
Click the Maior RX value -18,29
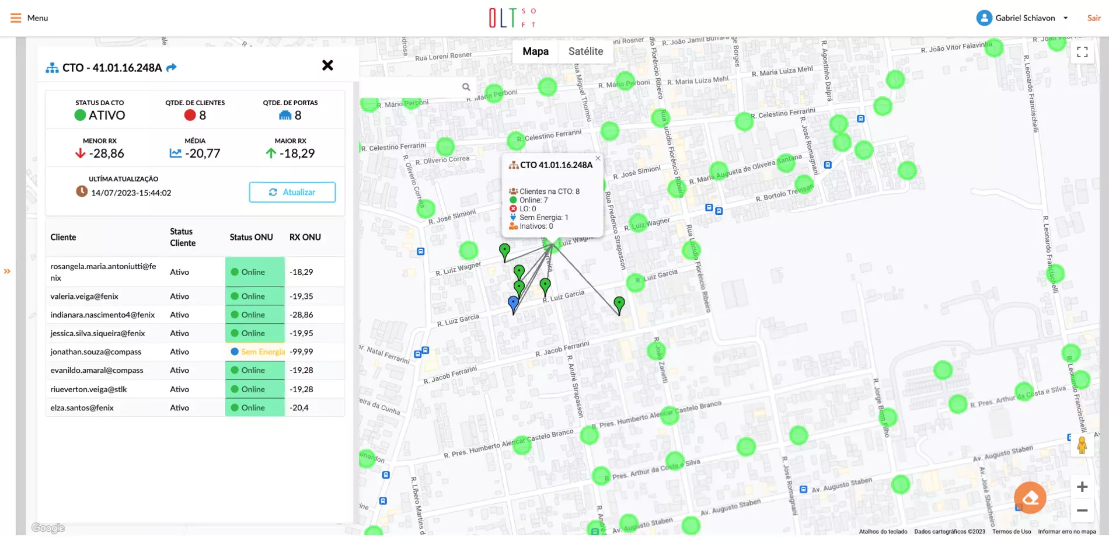[290, 154]
